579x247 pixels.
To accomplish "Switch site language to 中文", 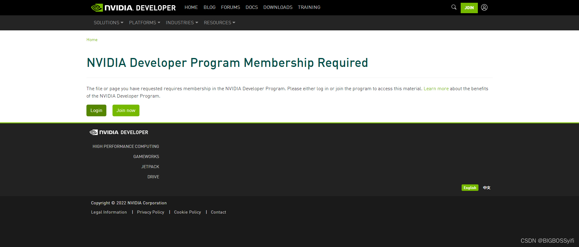I will coord(487,188).
